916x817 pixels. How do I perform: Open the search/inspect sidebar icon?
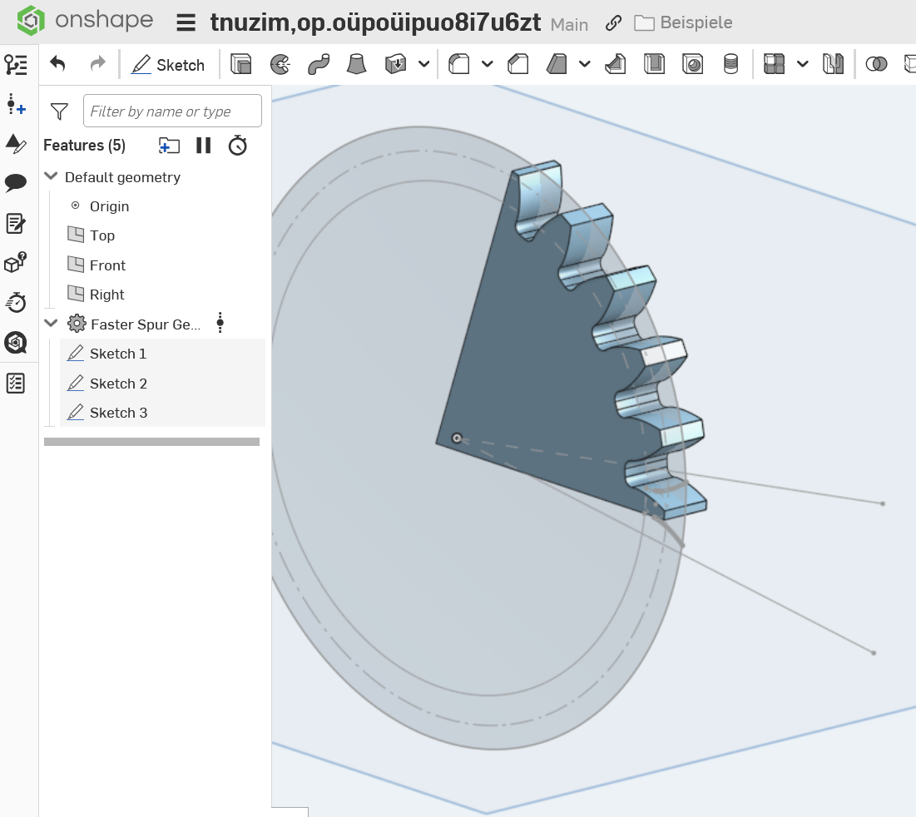[x=16, y=343]
